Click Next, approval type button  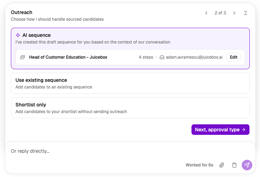[x=220, y=130]
